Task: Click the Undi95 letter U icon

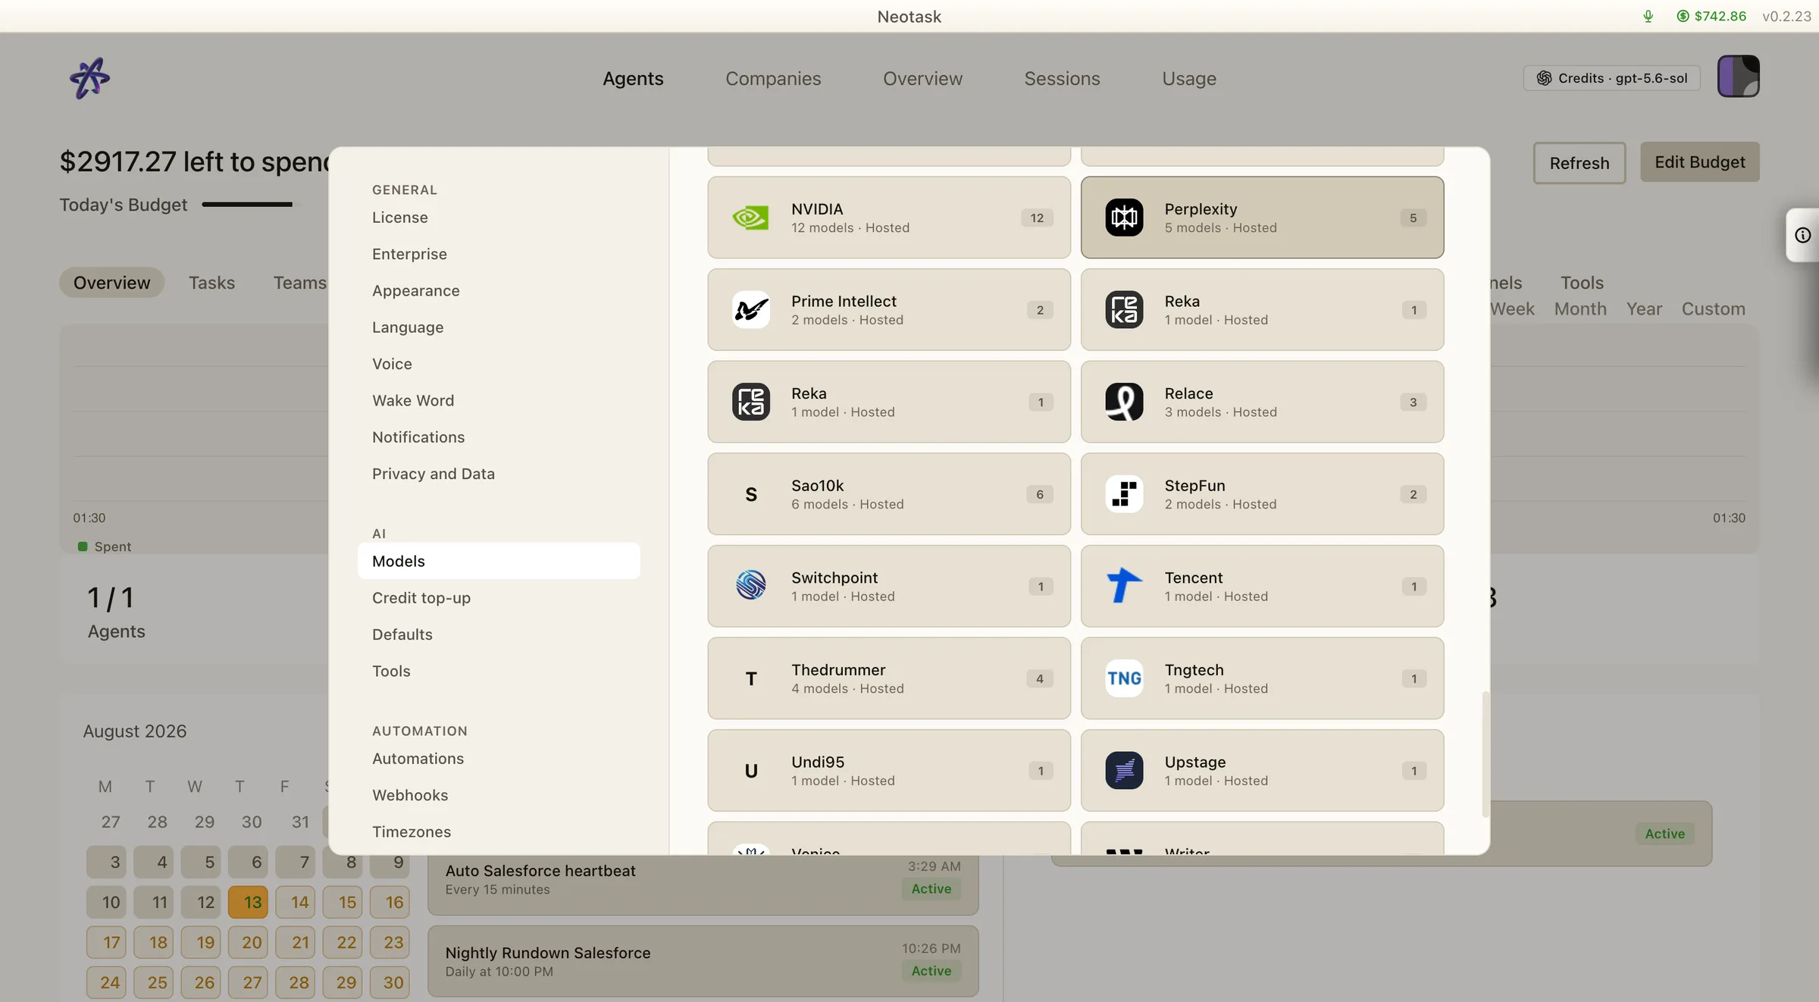Action: pos(750,771)
